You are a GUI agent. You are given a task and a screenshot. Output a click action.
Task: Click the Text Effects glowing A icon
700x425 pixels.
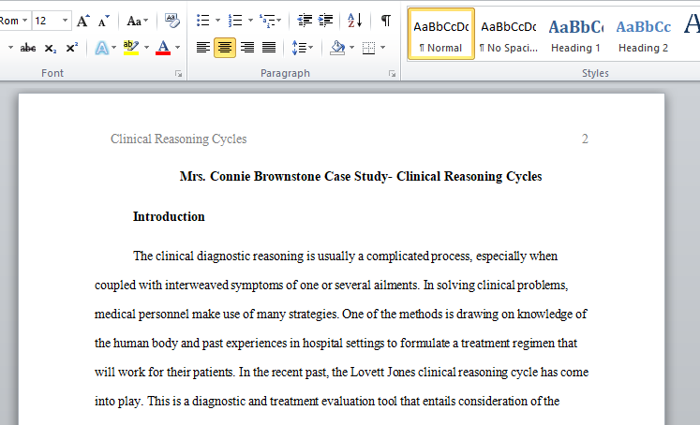pyautogui.click(x=102, y=48)
